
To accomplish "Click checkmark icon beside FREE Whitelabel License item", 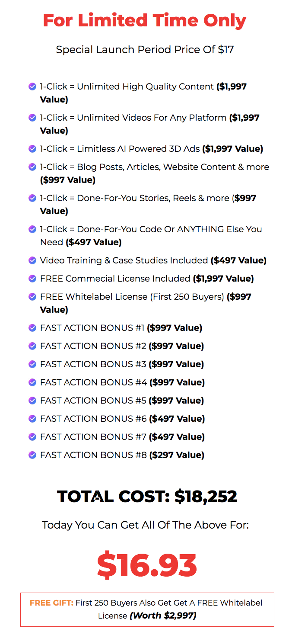I will click(x=32, y=297).
